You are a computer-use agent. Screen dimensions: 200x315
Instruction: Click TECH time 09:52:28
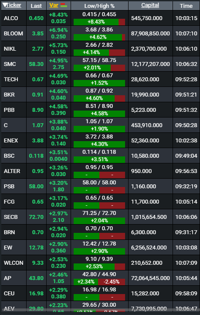click(x=186, y=79)
